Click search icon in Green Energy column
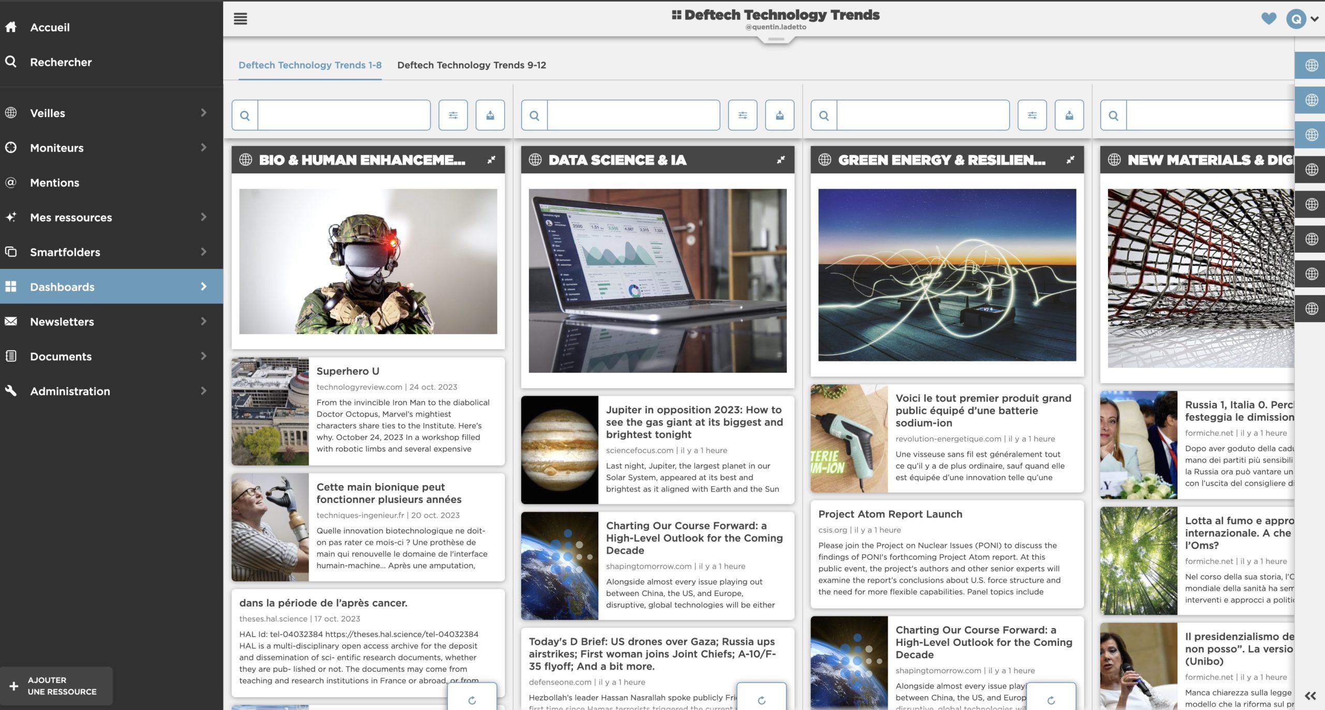 pos(823,115)
